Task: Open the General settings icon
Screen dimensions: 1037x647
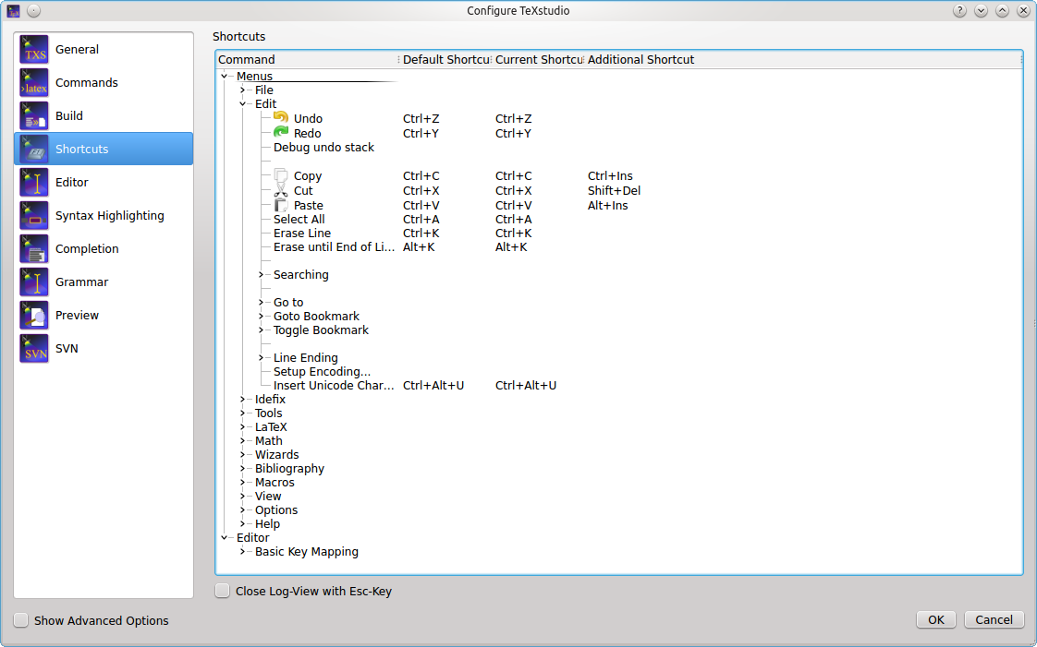Action: [x=34, y=50]
